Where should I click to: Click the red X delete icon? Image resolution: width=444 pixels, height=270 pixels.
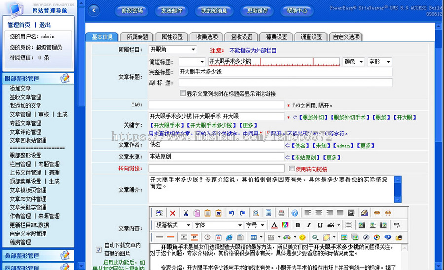click(x=173, y=213)
